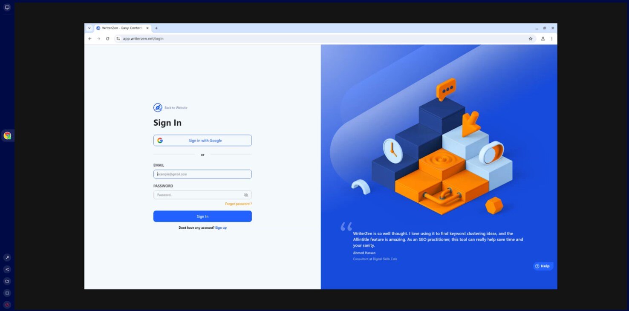This screenshot has width=629, height=311.
Task: Reload the page
Action: pos(107,39)
